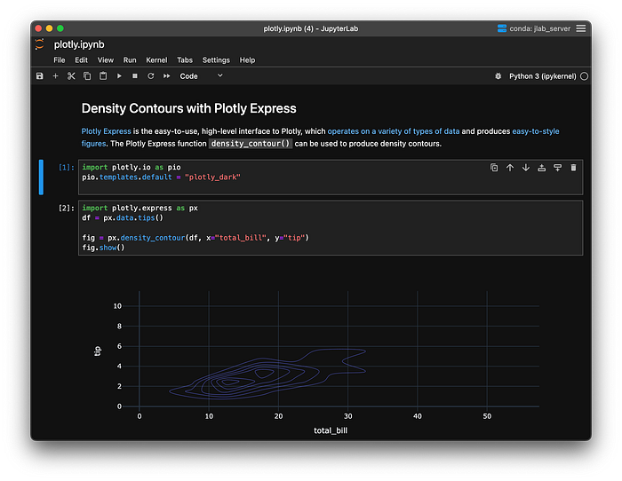Insert a new cell with the plus icon
The width and height of the screenshot is (622, 481).
55,76
